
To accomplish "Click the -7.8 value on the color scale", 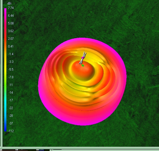I will click(x=11, y=77).
